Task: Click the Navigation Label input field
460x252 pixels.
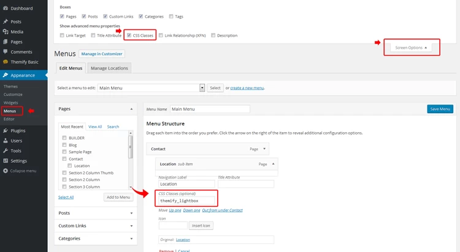Action: tap(186, 184)
